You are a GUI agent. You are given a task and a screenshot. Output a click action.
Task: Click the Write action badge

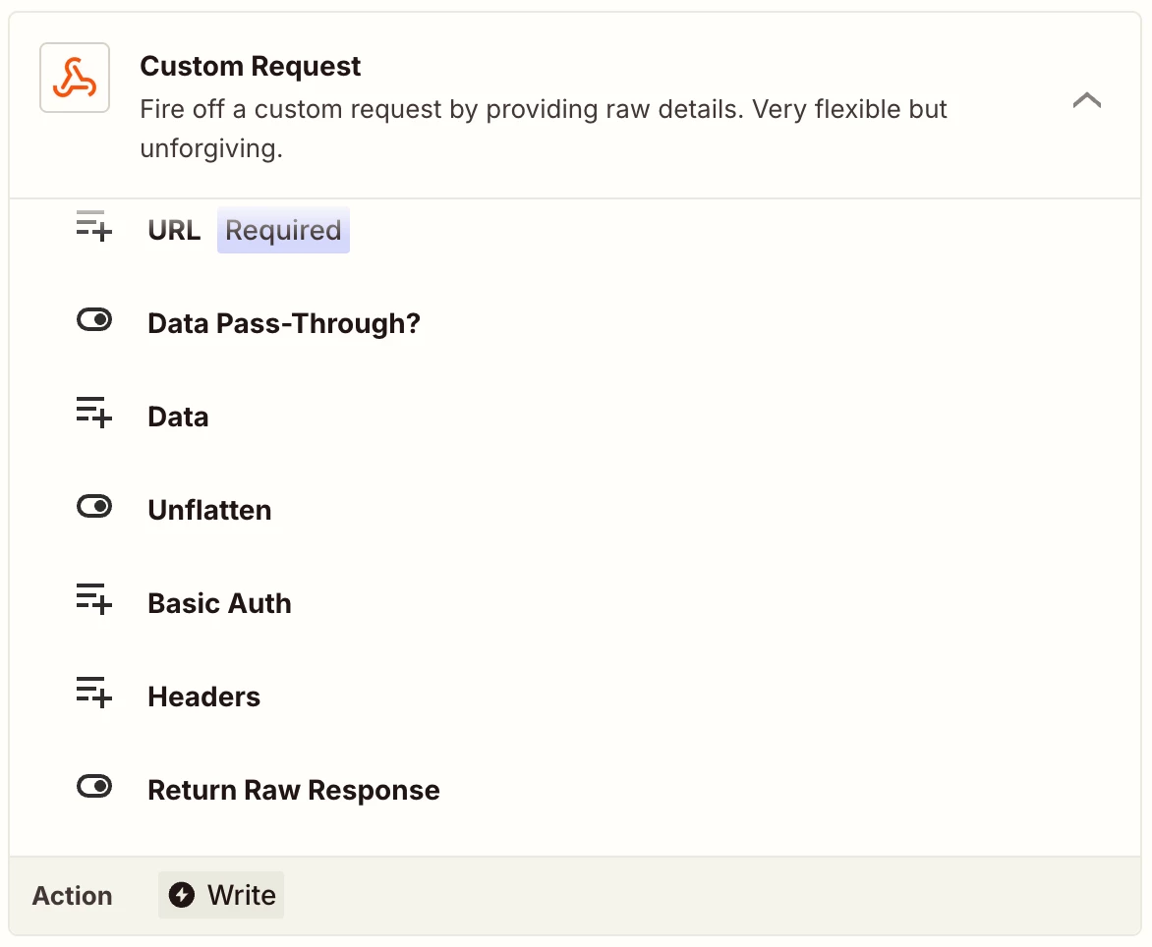[222, 895]
